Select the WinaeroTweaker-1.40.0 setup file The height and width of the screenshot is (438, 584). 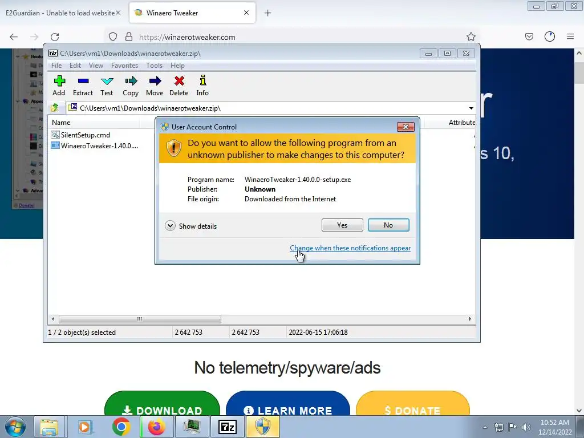click(x=95, y=145)
